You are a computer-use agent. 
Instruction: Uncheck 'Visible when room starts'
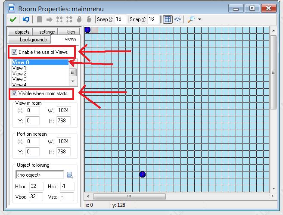click(15, 93)
